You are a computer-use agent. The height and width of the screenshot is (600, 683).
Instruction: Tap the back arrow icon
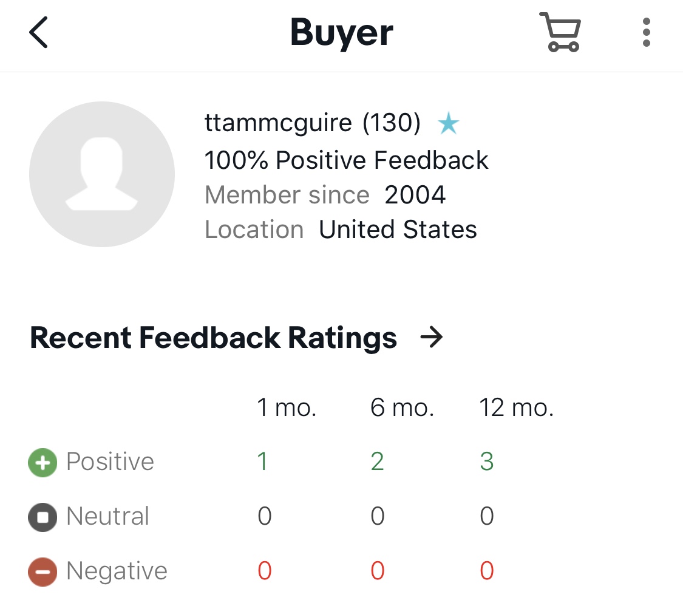tap(38, 32)
